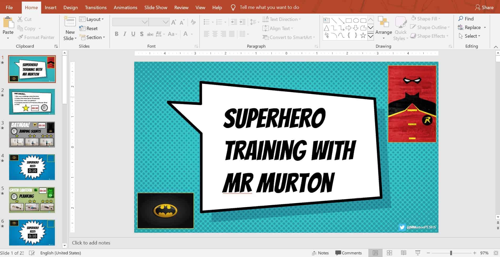Click the Format Painter brush icon
Image resolution: width=500 pixels, height=257 pixels.
pos(20,37)
